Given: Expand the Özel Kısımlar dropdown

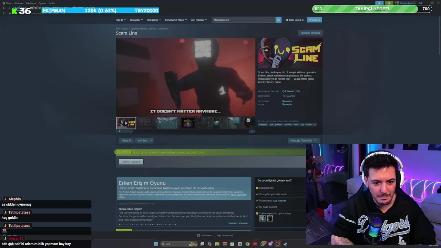Looking at the screenshot, I should click(199, 20).
